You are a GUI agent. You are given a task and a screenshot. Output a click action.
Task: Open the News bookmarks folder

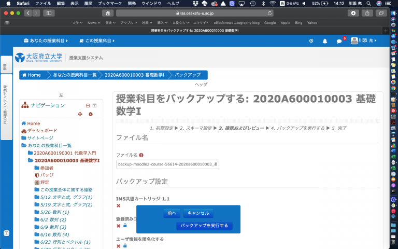(94, 23)
